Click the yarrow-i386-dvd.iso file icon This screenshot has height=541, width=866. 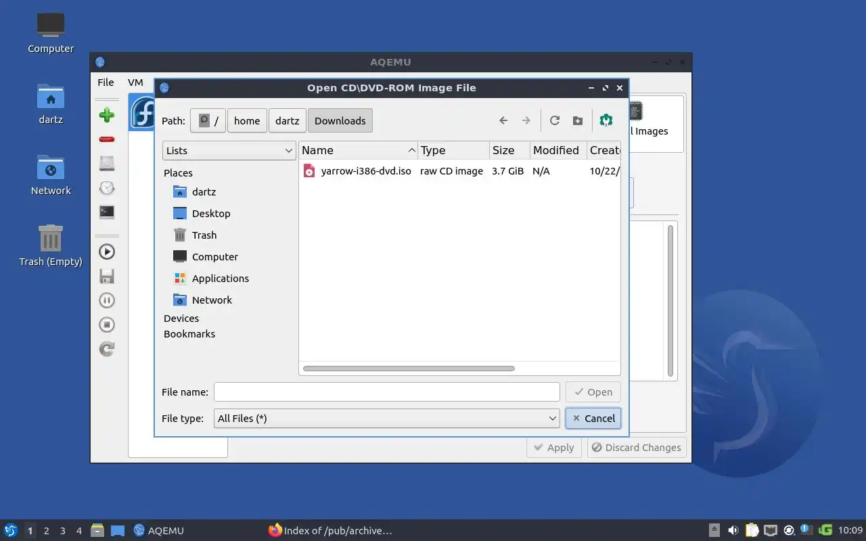tap(309, 171)
